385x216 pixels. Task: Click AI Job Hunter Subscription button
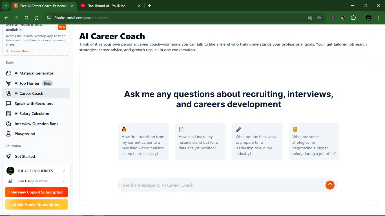tap(36, 204)
